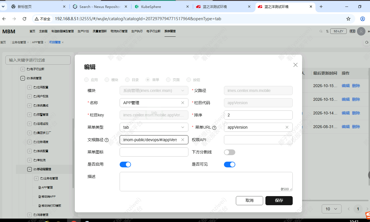
Task: Open the page size dropdown showing 10
Action: (x=331, y=209)
